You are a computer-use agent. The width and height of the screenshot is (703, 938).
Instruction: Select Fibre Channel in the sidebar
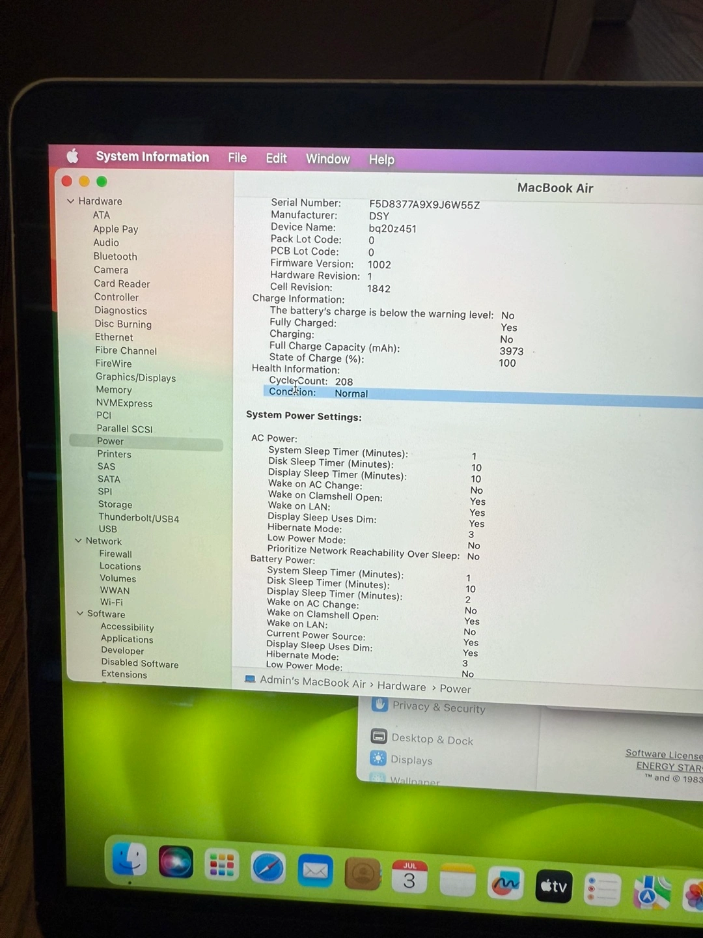point(126,350)
